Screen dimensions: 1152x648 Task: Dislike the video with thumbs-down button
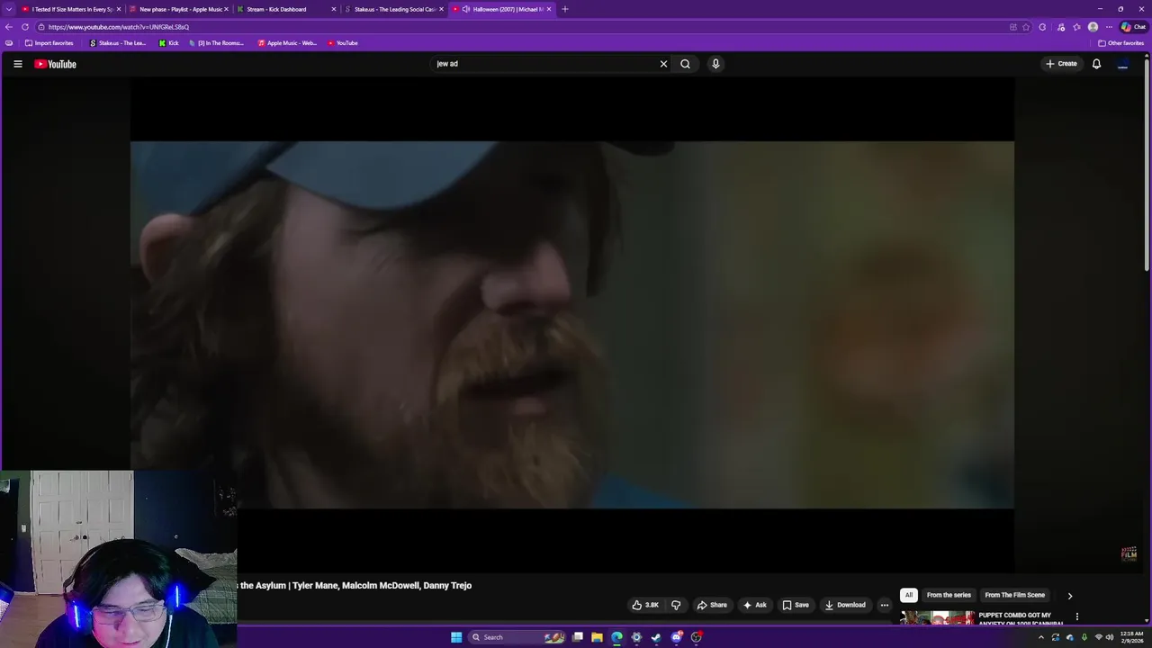coord(676,605)
